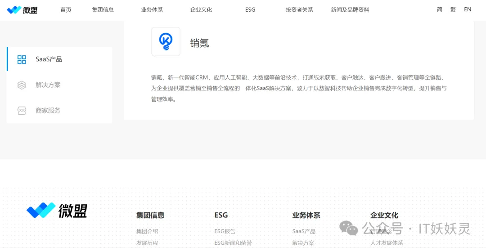This screenshot has height=248, width=486.
Task: Click the 商家服务 storefront icon
Action: pyautogui.click(x=22, y=110)
